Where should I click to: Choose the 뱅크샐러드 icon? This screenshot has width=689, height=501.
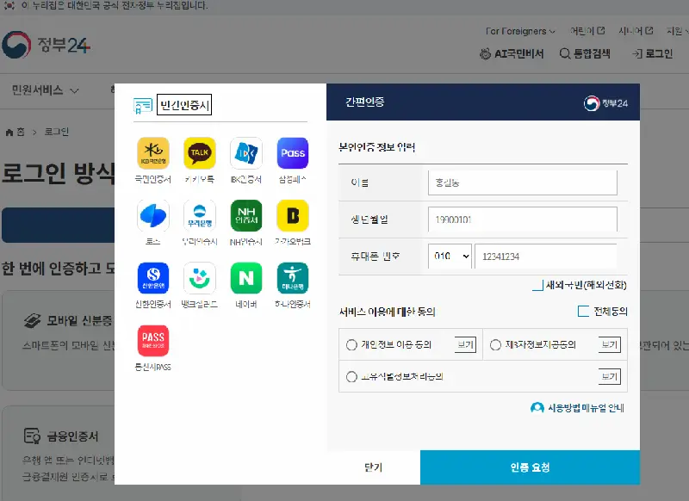point(200,278)
